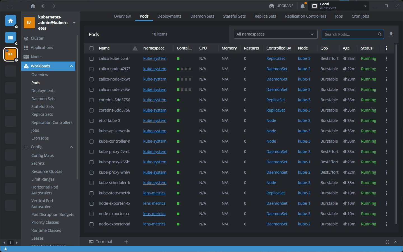Open a new terminal tab with plus
403x252 pixels.
tap(126, 242)
